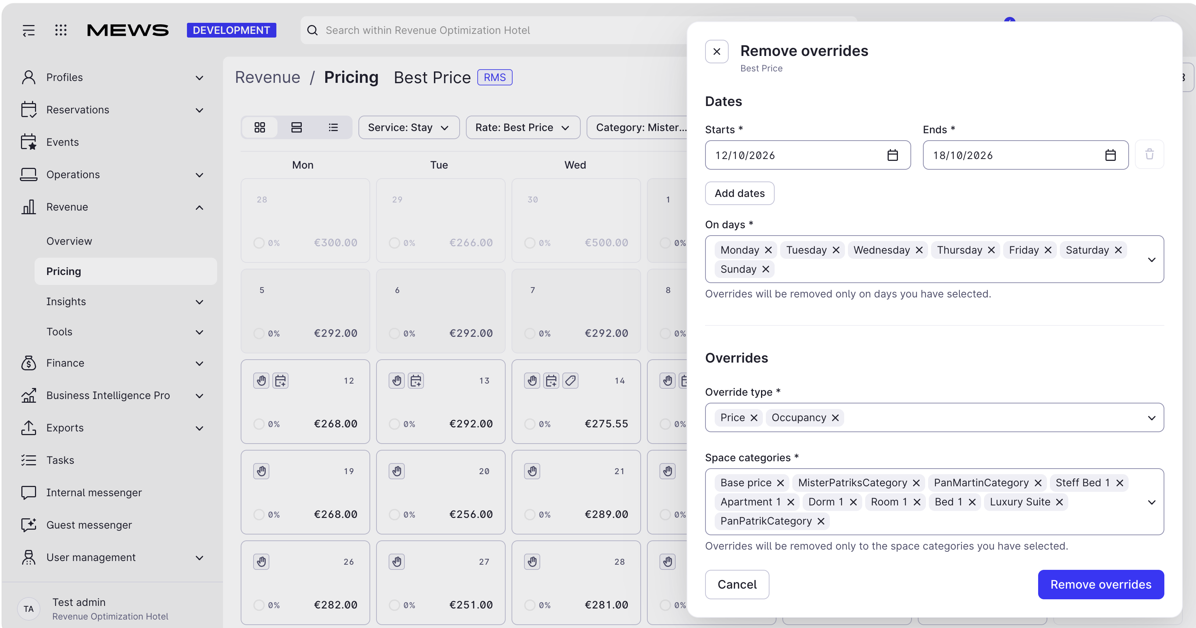1196x628 pixels.
Task: Expand the On days dropdown arrow
Action: (1151, 260)
